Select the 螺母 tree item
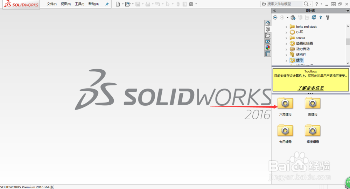 point(299,60)
